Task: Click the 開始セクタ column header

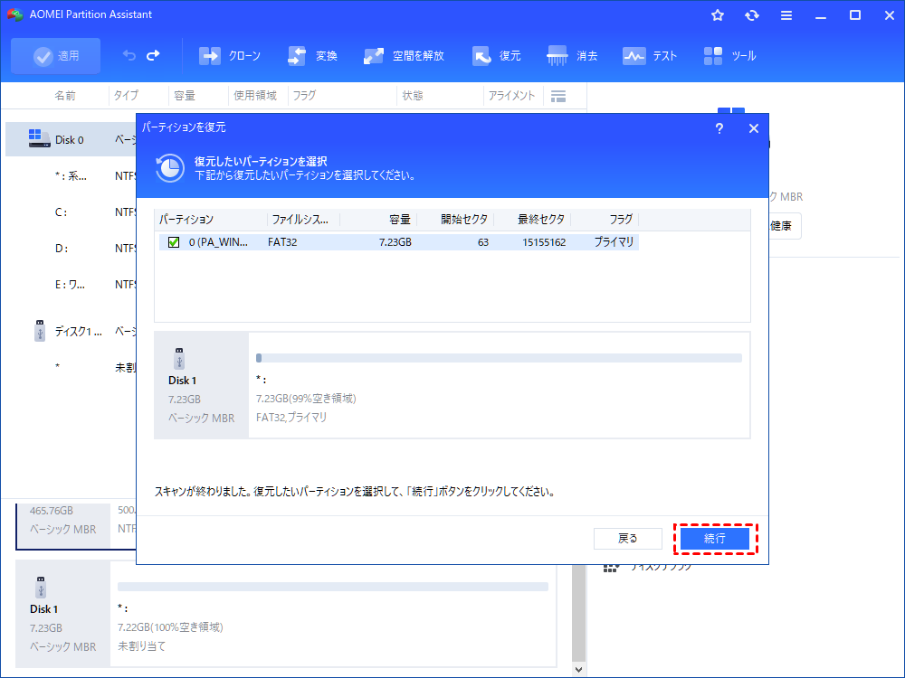Action: tap(464, 219)
